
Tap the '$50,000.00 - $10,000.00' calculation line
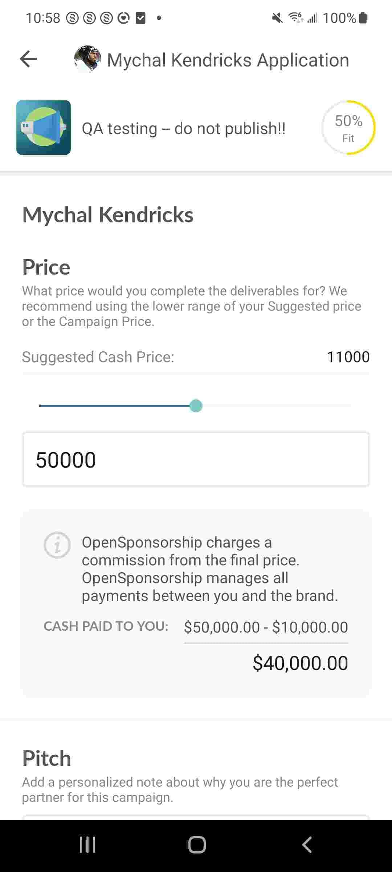[x=266, y=627]
